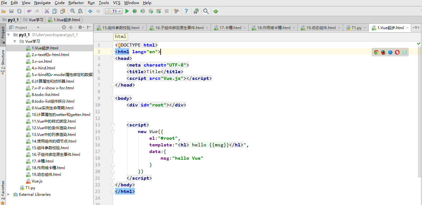This screenshot has width=422, height=205.
Task: Run the T1 configuration with green play button
Action: (127, 11)
